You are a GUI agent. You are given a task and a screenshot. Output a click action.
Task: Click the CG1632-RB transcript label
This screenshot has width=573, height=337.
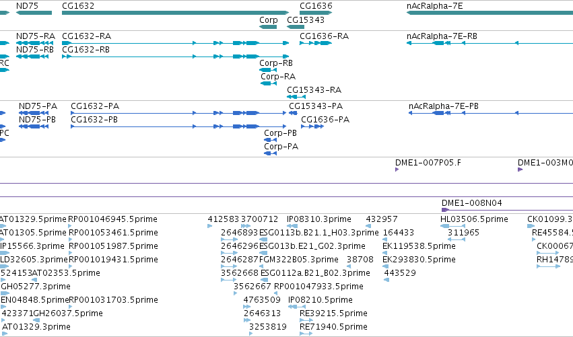[86, 50]
